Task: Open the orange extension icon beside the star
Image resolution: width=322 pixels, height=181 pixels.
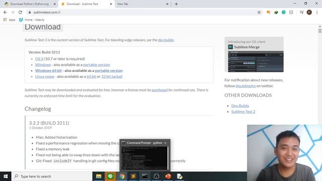Action: (268, 12)
